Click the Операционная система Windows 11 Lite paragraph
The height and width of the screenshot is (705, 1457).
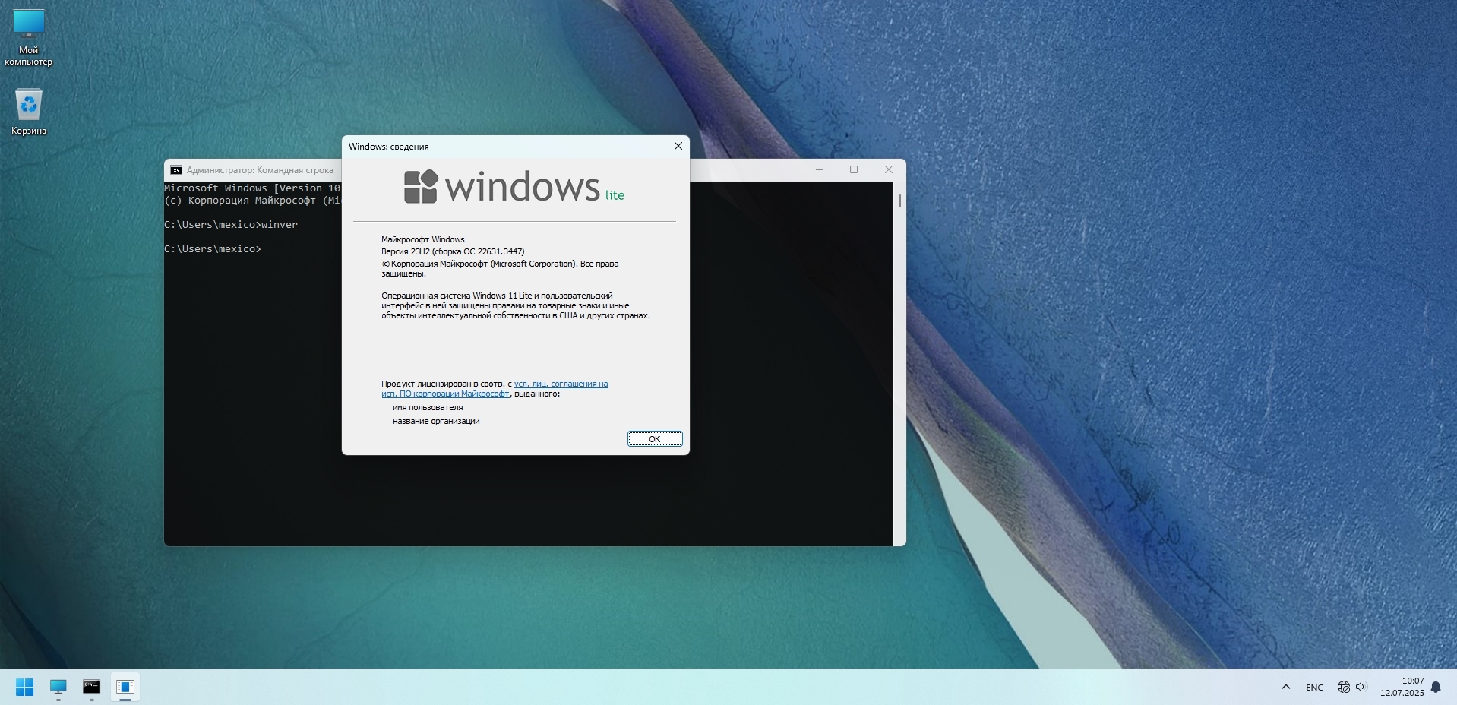(516, 305)
